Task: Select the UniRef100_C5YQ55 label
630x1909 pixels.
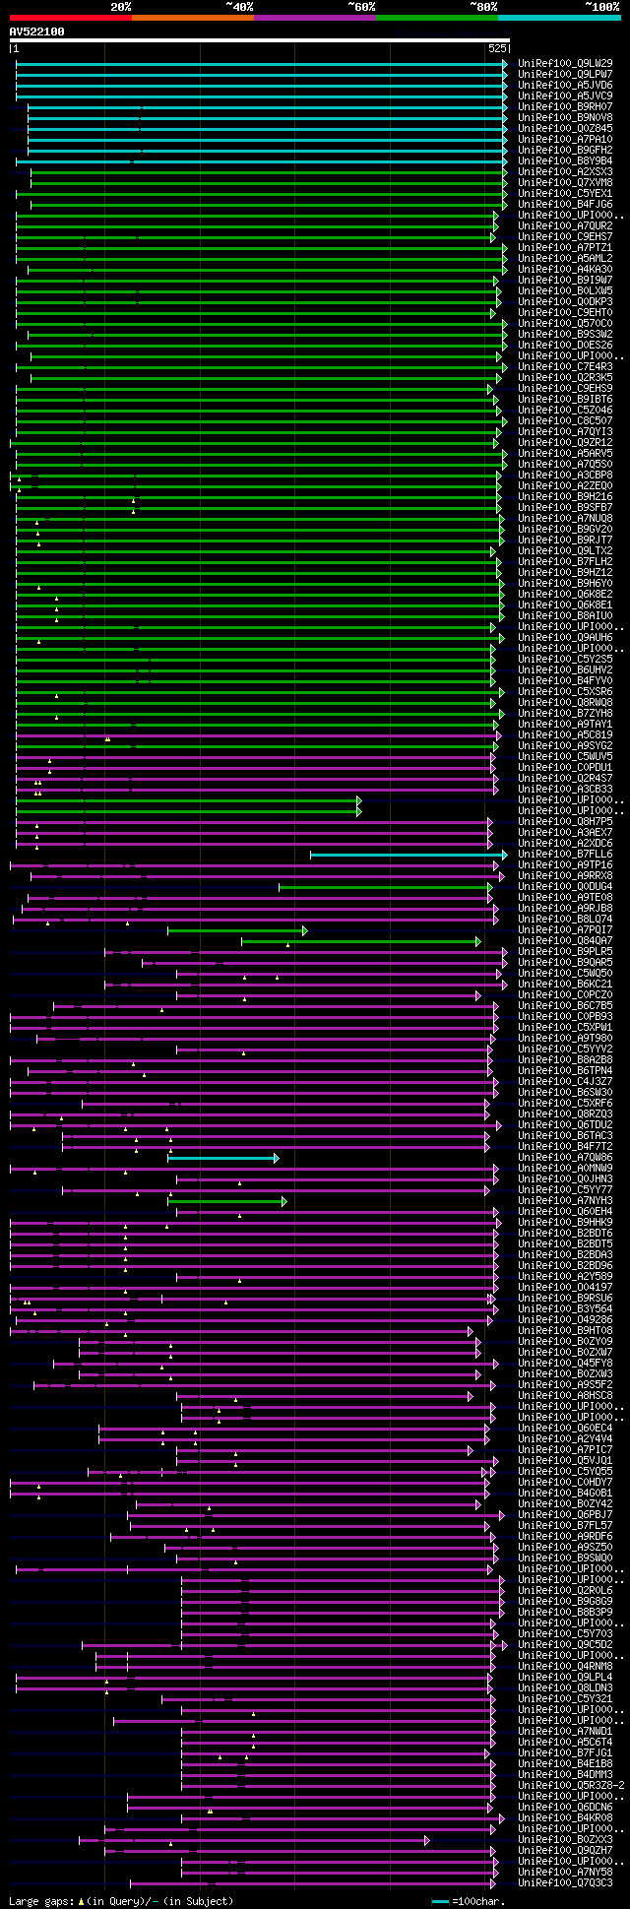Action: 565,1471
